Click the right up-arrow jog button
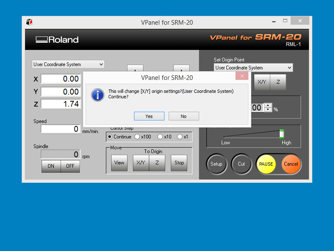Image resolution: width=334 pixels, height=251 pixels. 181,68
